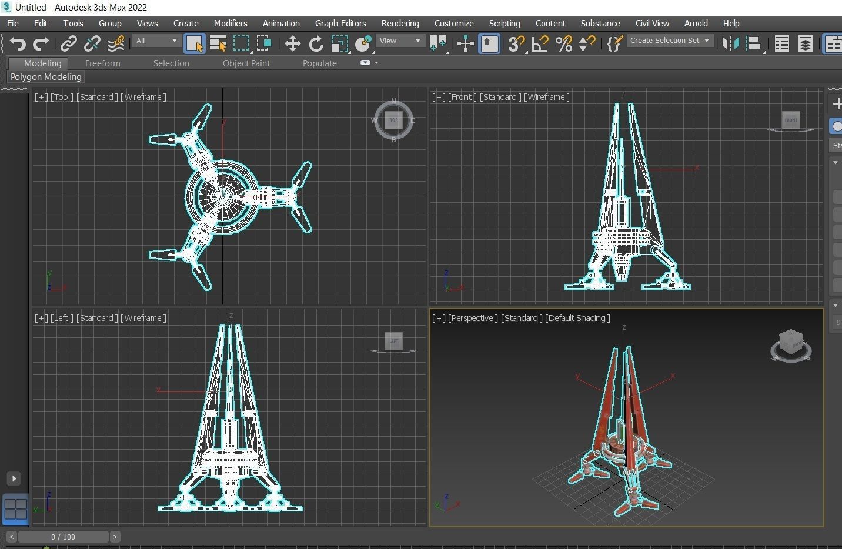Toggle Window/Crossing selection mode
This screenshot has width=842, height=549.
click(x=264, y=43)
